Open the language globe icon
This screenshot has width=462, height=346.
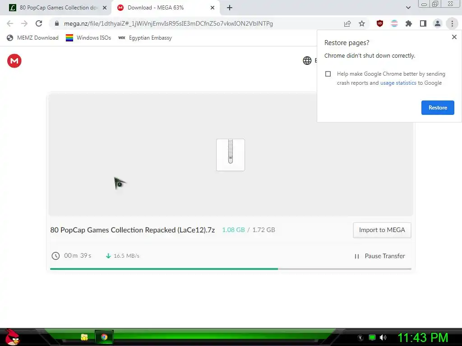pos(307,61)
